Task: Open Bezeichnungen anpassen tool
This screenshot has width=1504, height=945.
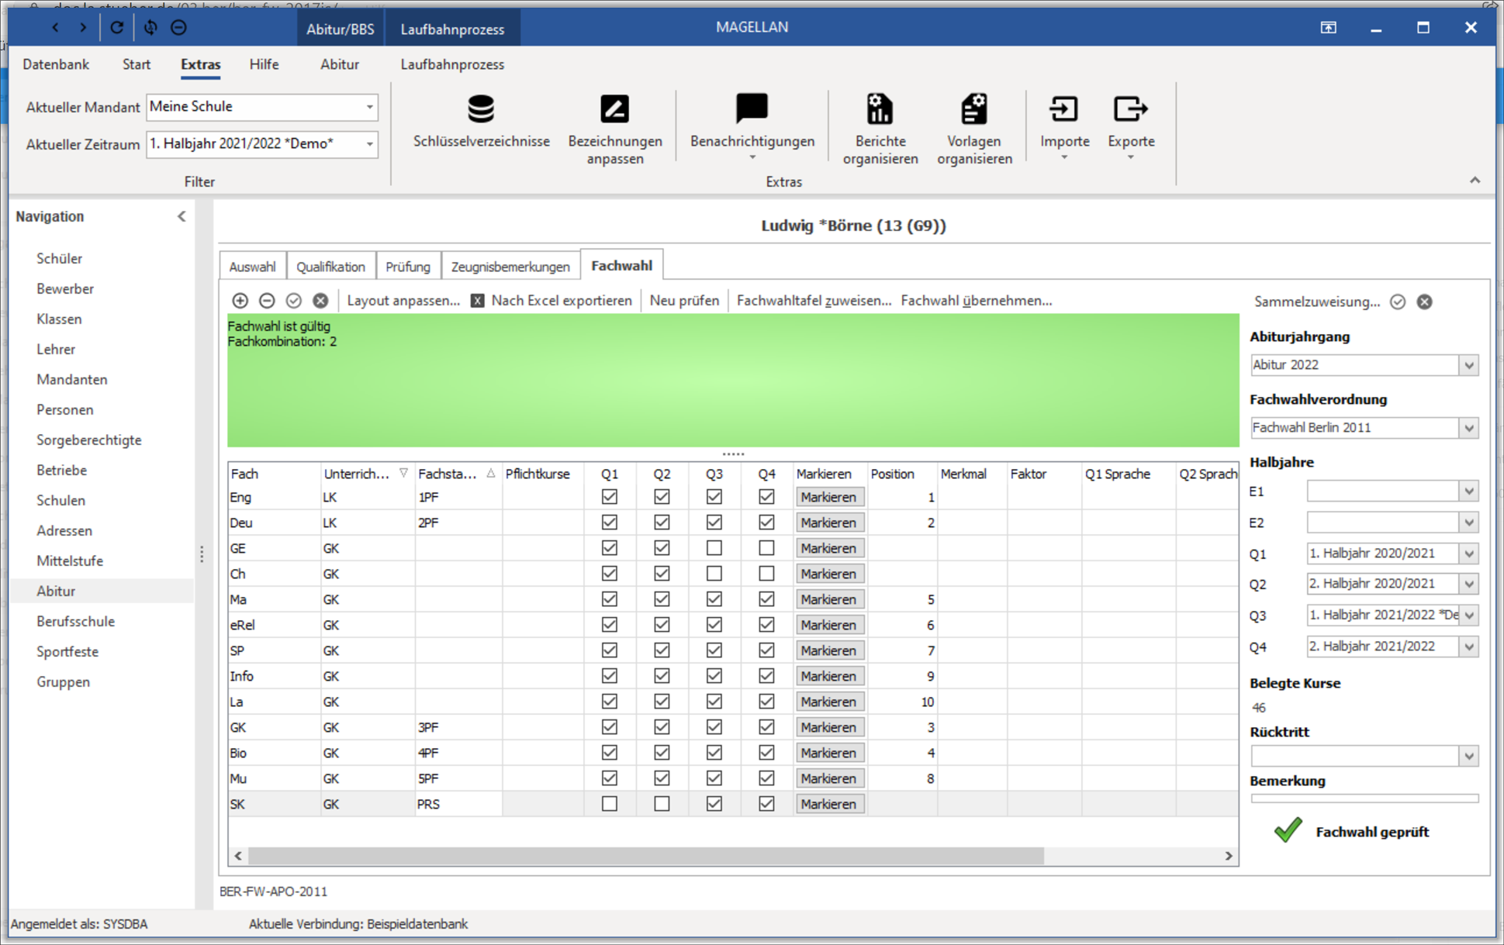Action: tap(614, 124)
